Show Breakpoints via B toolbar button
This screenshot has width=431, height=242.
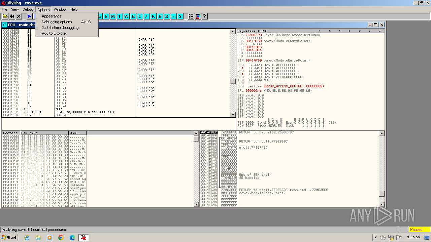click(160, 16)
